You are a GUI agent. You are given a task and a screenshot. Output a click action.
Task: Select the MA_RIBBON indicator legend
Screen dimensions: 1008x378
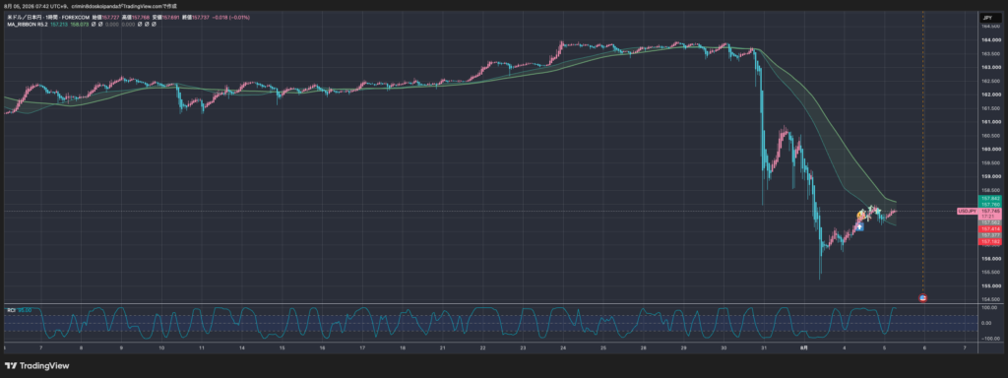point(29,25)
